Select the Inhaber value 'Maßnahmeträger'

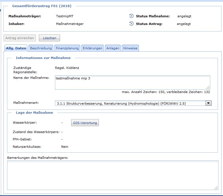[x=70, y=24]
